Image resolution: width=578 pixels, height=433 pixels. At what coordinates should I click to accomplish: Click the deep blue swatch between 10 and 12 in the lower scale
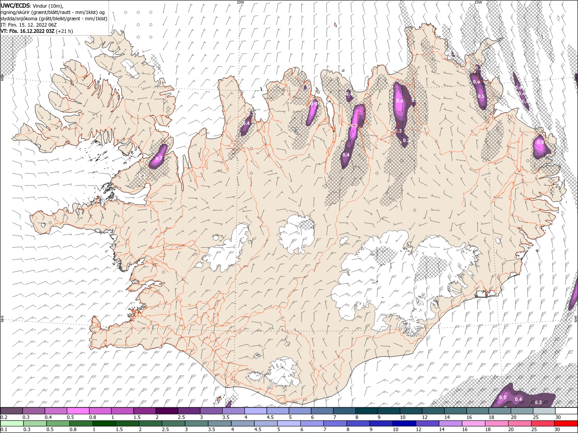click(x=404, y=424)
